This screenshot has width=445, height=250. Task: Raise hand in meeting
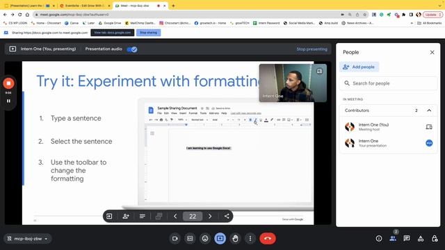(x=235, y=239)
